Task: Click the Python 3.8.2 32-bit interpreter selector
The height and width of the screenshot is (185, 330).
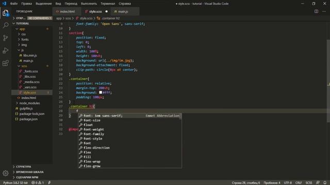Action: 15,183
